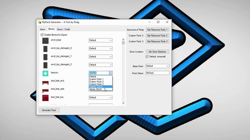Click the anvil_top_damaged_2 texture icon
Screen dimensions: 250x140
(x=45, y=65)
